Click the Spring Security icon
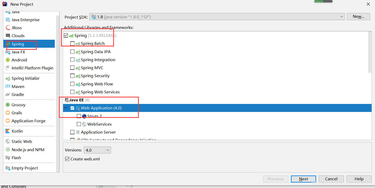Screen dimensions: 375x188 (78, 76)
